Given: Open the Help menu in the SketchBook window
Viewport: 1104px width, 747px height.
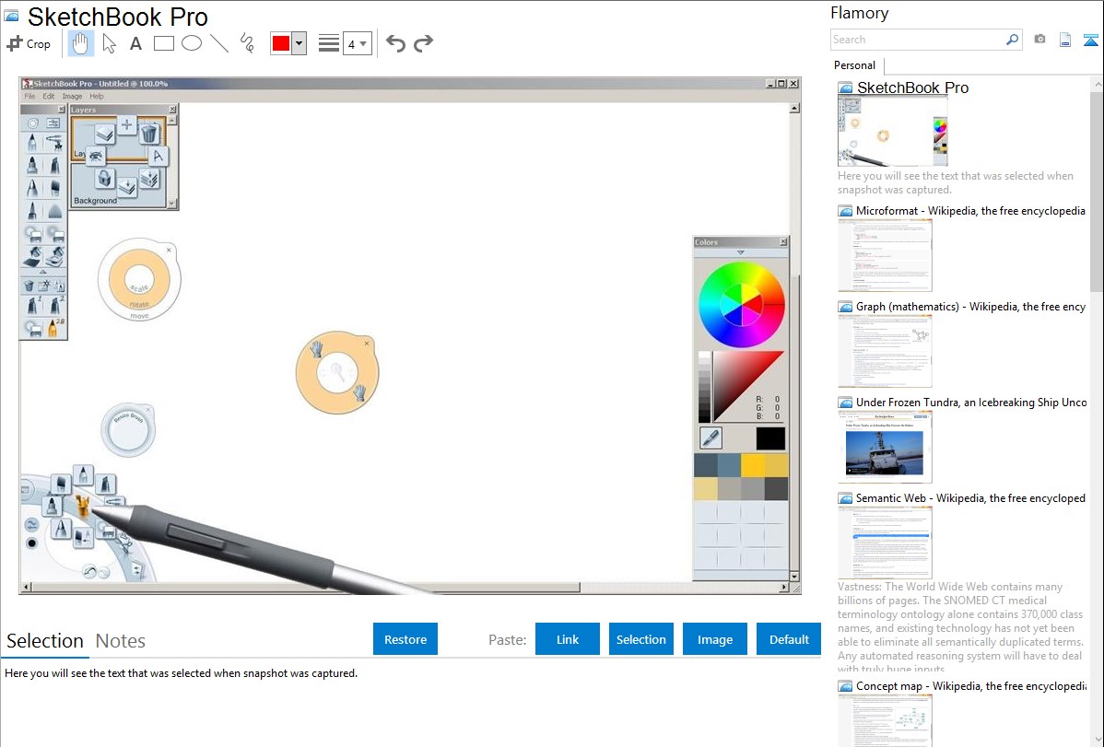Looking at the screenshot, I should click(97, 96).
